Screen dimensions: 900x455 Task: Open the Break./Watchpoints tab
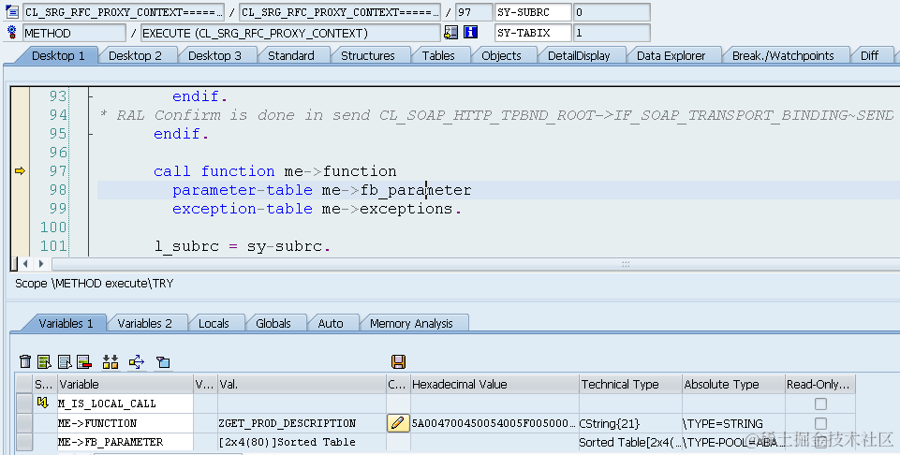pos(783,55)
